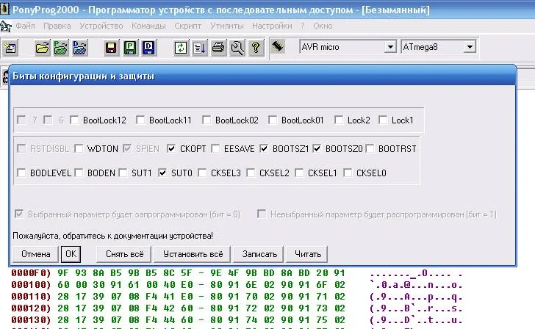
Task: Click the Help question mark icon
Action: [256, 48]
